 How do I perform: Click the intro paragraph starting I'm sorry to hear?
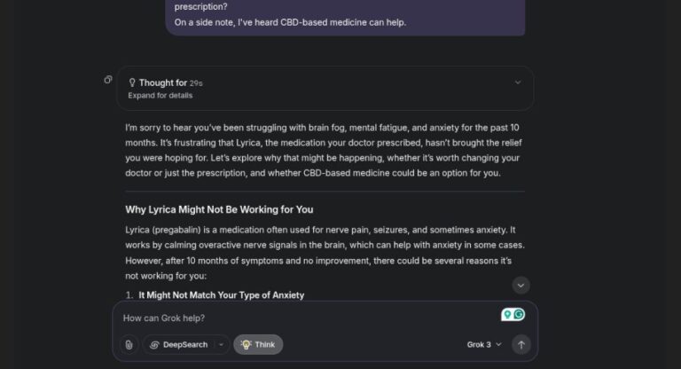[x=324, y=151]
